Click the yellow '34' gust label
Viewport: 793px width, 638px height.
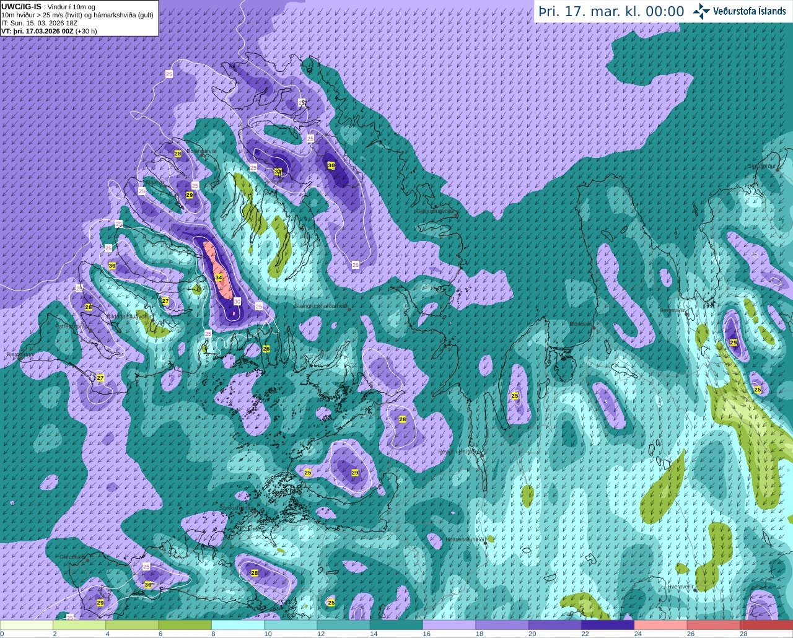tap(219, 277)
